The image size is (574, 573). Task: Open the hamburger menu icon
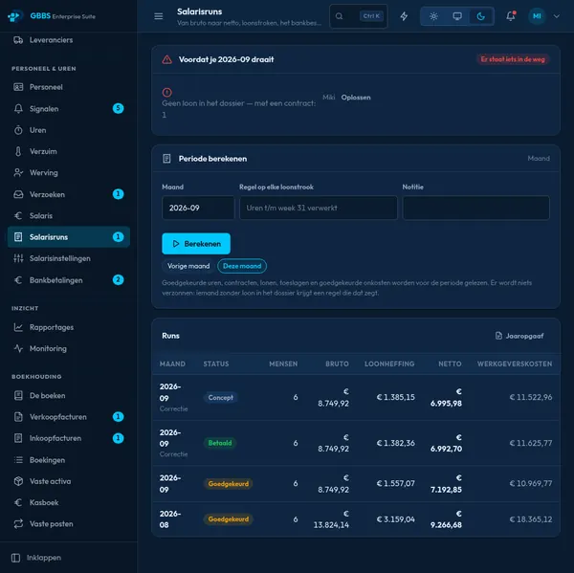[x=159, y=16]
